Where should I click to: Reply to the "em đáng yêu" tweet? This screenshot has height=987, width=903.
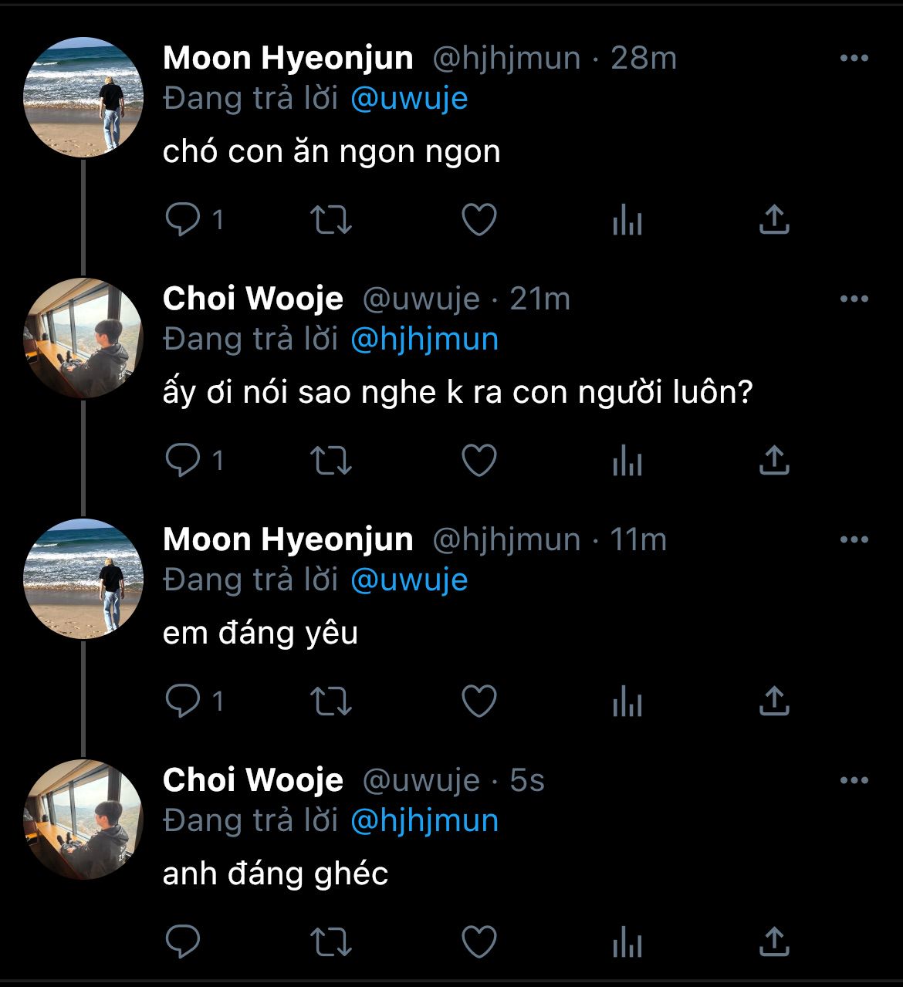click(184, 702)
